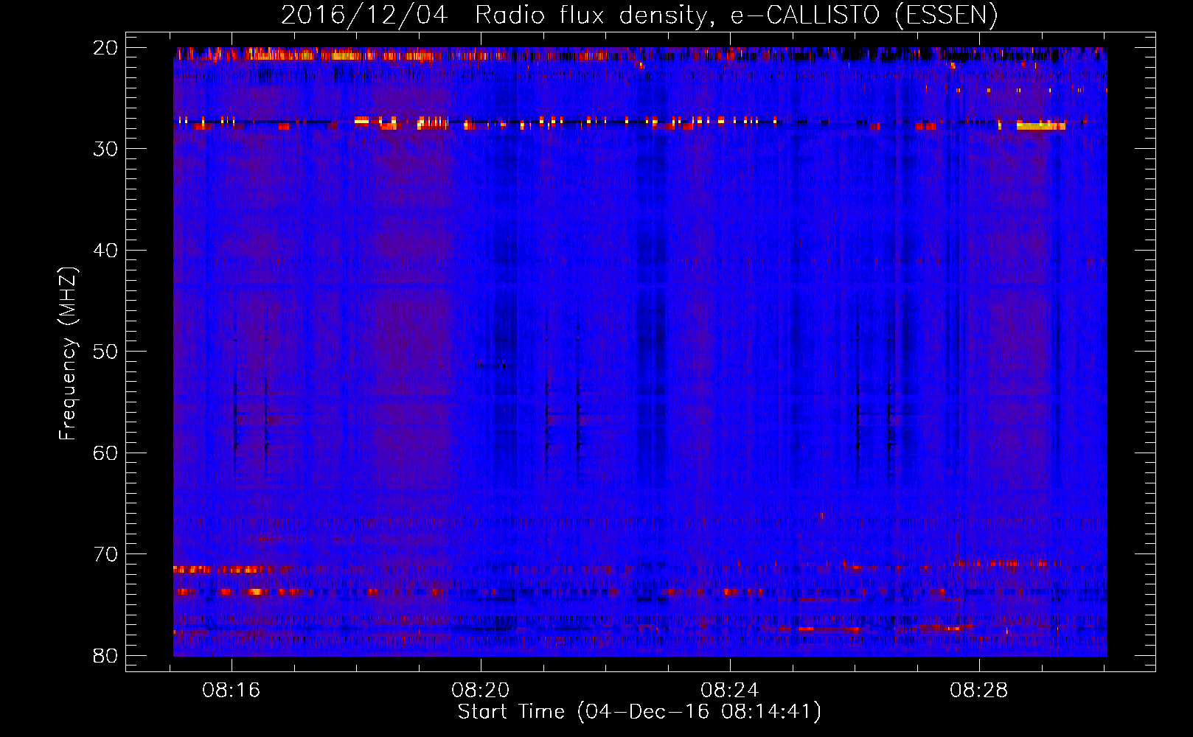1193x737 pixels.
Task: Click the 08:28 time tick label
Action: point(979,691)
